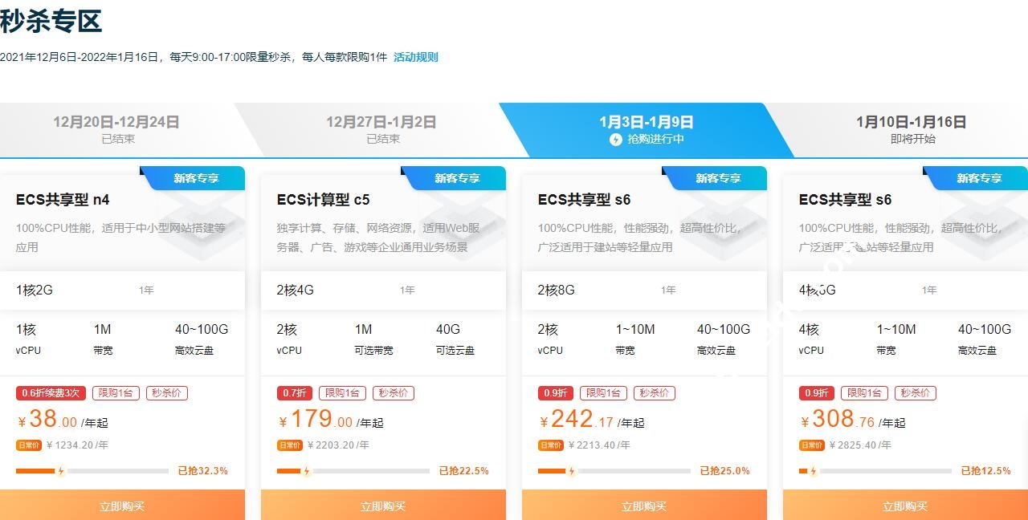The image size is (1028, 520).
Task: Click the 日常价 tag under ¥179.00
Action: click(290, 445)
